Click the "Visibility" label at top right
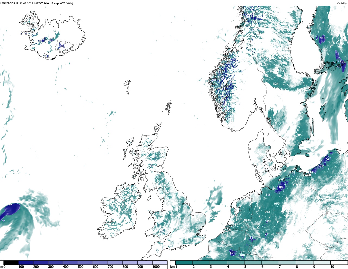Image resolution: width=348 pixels, height=269 pixels. click(342, 4)
